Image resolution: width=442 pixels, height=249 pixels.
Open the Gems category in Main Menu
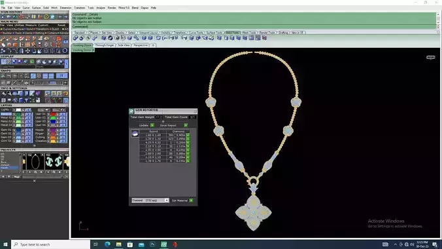tap(29, 33)
